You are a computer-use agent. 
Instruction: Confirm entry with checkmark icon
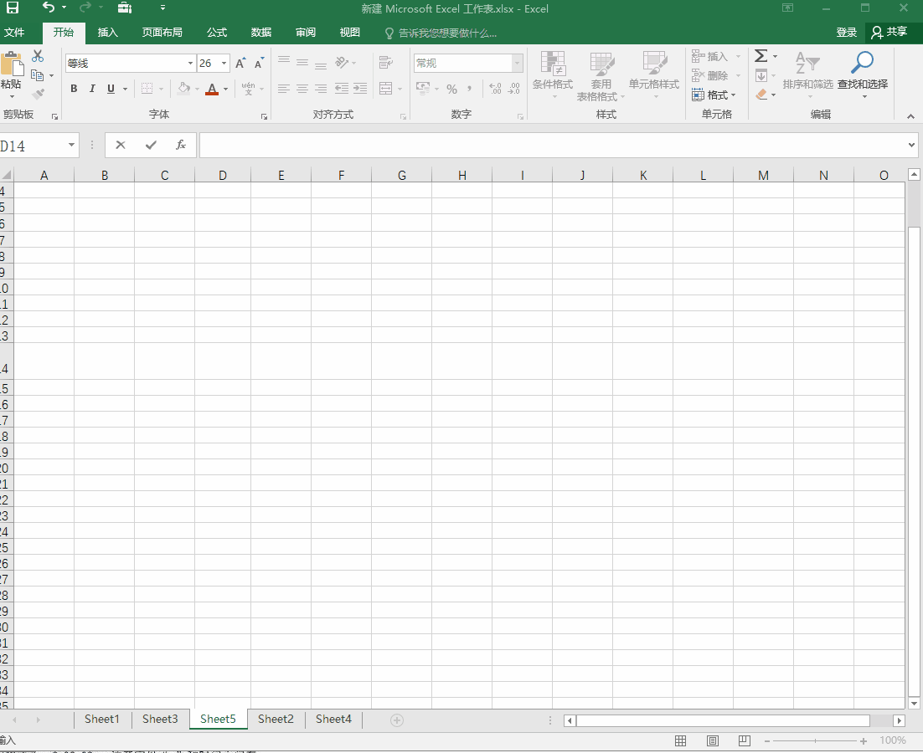click(152, 145)
